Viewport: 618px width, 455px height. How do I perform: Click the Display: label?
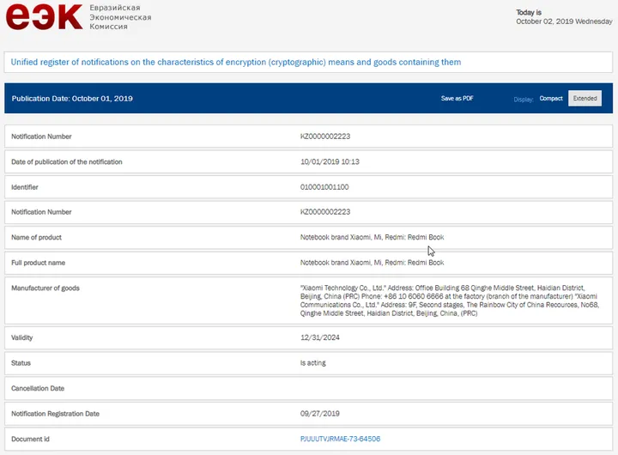pos(523,100)
